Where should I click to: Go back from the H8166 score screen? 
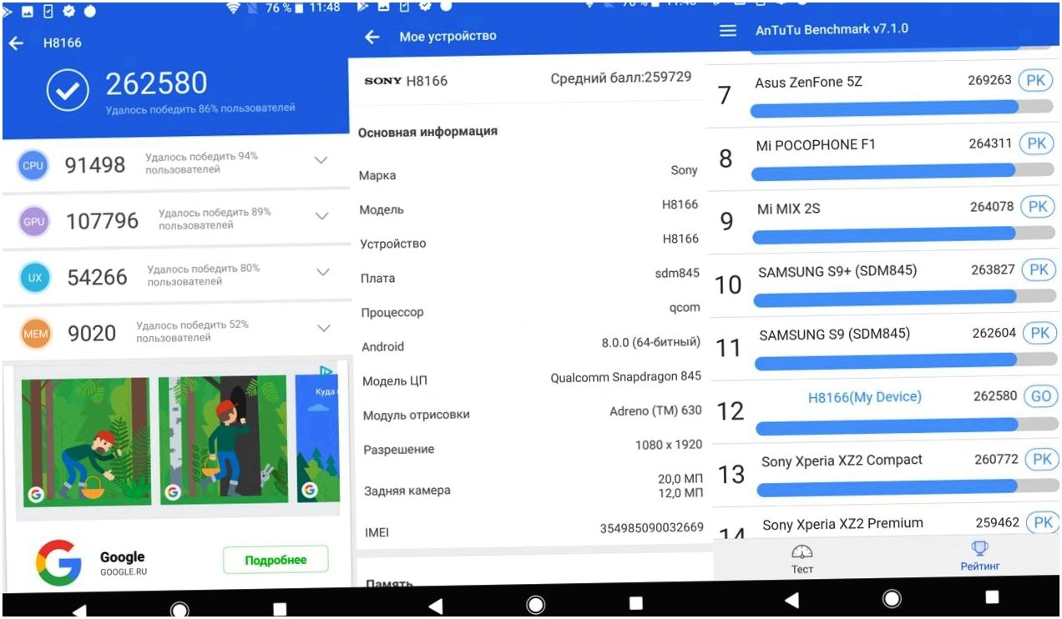point(16,43)
